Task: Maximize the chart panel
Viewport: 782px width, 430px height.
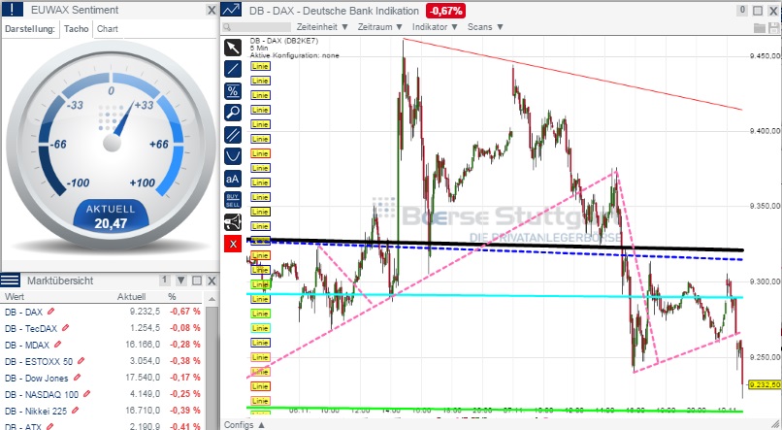Action: [758, 11]
